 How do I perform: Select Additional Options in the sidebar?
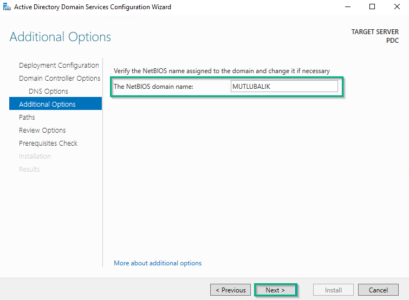[x=55, y=104]
